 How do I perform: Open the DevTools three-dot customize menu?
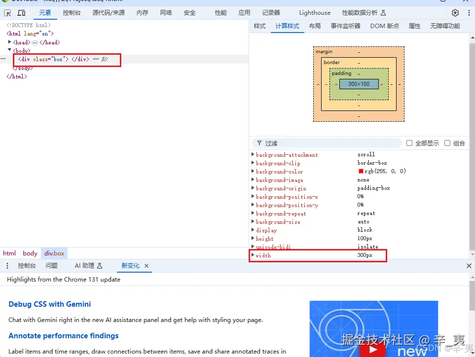(x=468, y=12)
